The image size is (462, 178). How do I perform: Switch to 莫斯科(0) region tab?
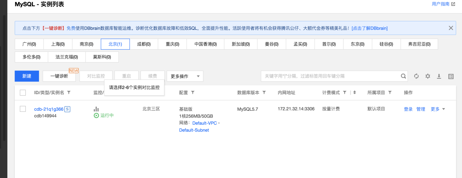click(x=102, y=57)
